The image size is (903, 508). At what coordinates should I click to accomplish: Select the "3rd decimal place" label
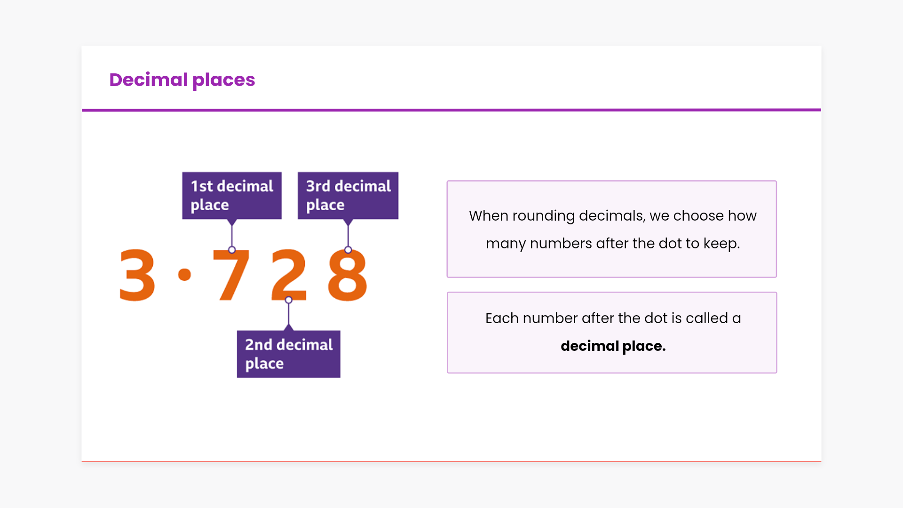[x=348, y=195]
